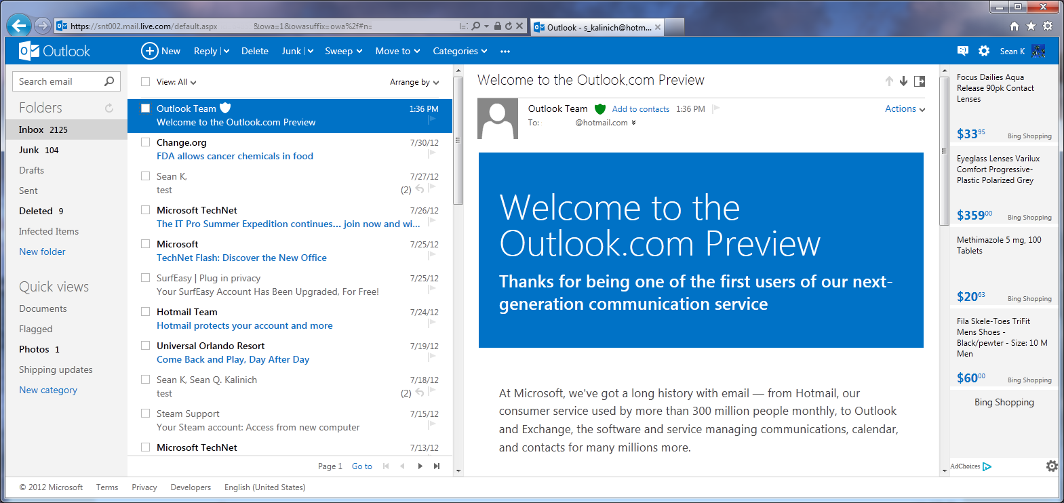Flag the Microsoft TechNet 7/26/12 message

432,222
